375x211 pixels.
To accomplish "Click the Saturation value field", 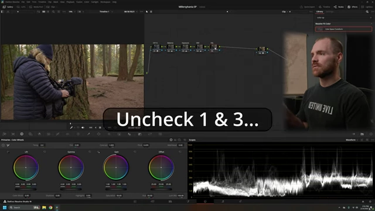I will pyautogui.click(x=119, y=196).
